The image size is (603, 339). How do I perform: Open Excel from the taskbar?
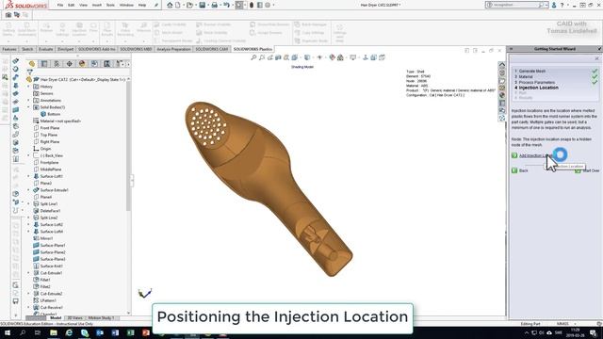130,332
